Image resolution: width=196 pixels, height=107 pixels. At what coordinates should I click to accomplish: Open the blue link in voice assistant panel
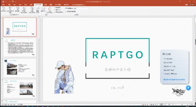click(174, 80)
